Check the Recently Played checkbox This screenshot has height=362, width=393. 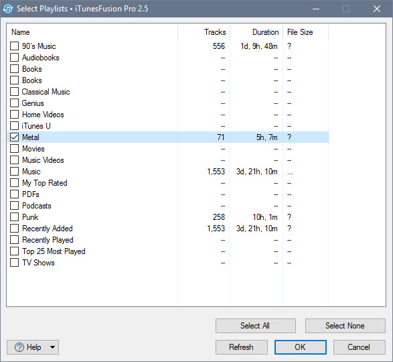(x=14, y=240)
